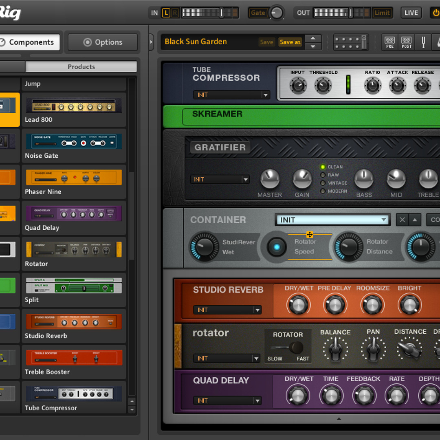Image resolution: width=440 pixels, height=440 pixels.
Task: Select the Studio Reverb list item
Action: (74, 326)
